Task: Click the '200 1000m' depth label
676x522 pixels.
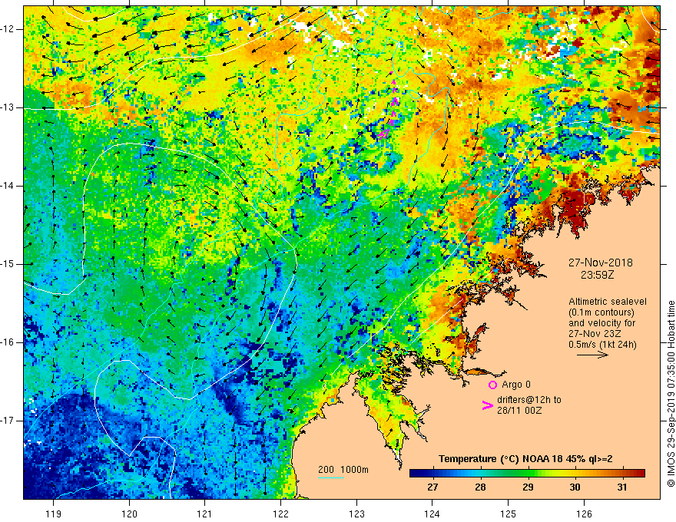Action: [x=343, y=470]
